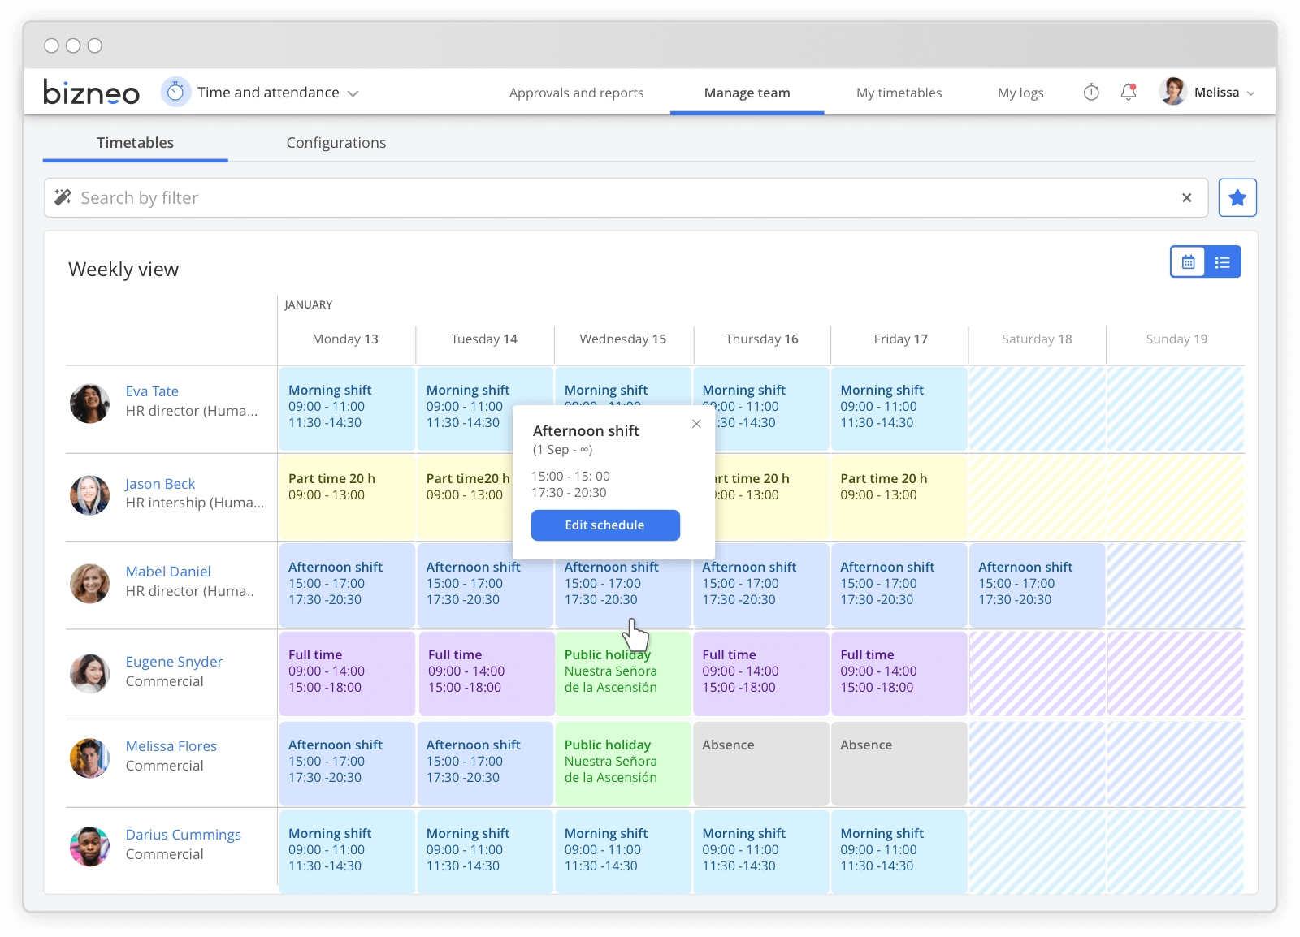
Task: Click the magic wand filter icon
Action: coord(63,197)
